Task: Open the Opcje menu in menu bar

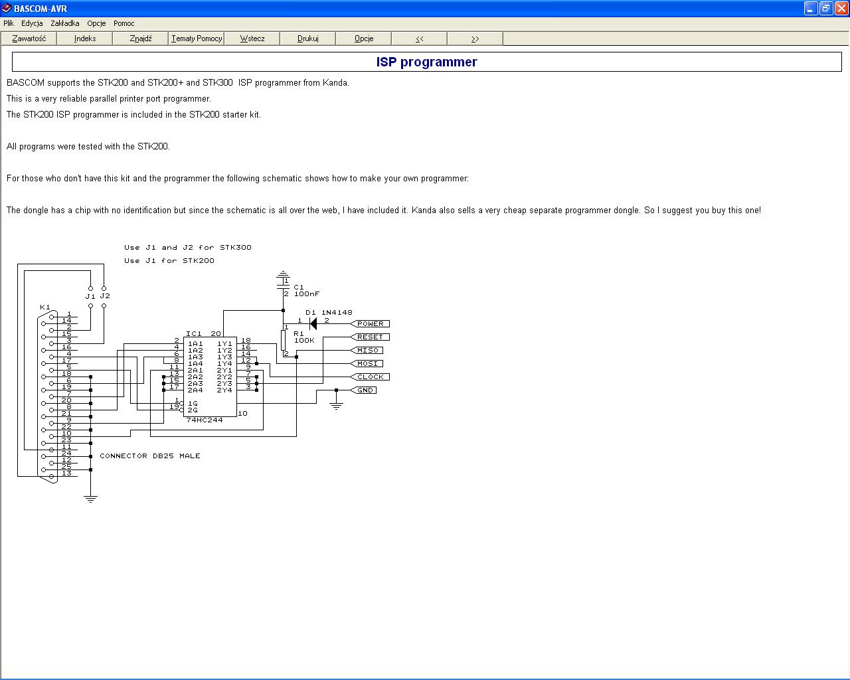Action: click(96, 23)
